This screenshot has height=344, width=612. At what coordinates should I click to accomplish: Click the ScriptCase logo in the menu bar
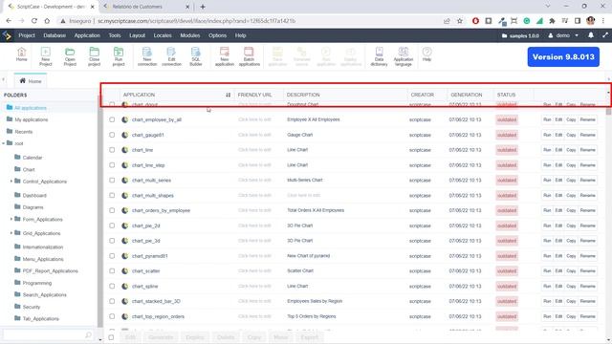[x=7, y=35]
